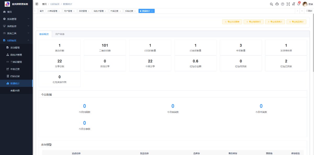Switch to the 用户画像 tab
The image size is (314, 155).
60,34
